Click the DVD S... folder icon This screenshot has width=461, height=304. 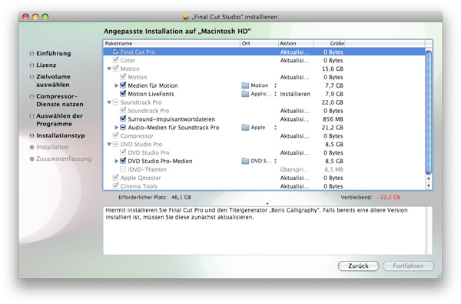[x=245, y=161]
